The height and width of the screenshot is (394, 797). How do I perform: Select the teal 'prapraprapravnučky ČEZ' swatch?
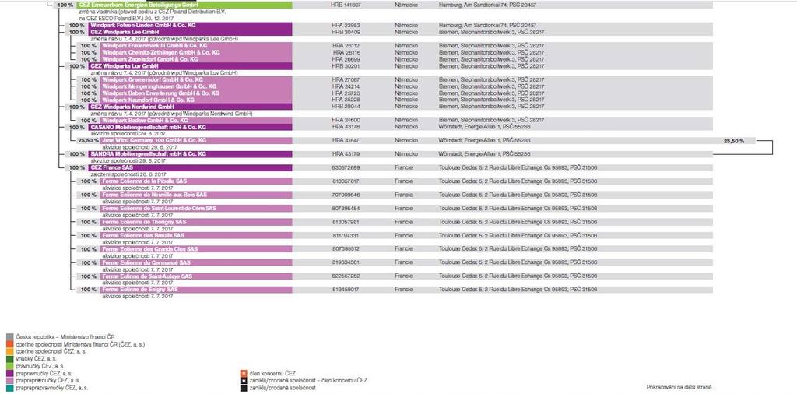(9, 388)
